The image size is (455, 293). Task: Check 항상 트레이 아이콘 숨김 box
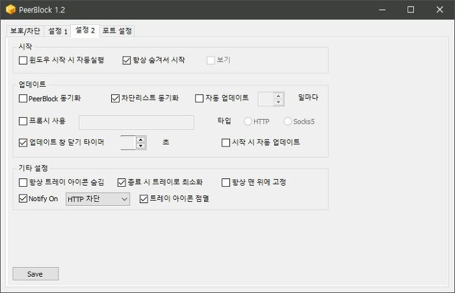(x=23, y=182)
